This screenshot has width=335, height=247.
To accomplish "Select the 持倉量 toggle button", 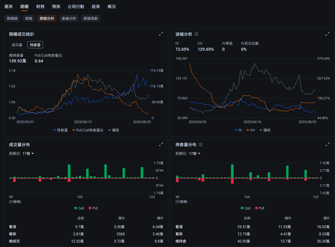I will pyautogui.click(x=35, y=45).
